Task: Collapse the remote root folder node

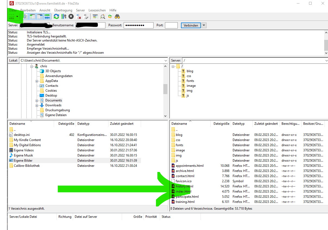Action: [173, 66]
